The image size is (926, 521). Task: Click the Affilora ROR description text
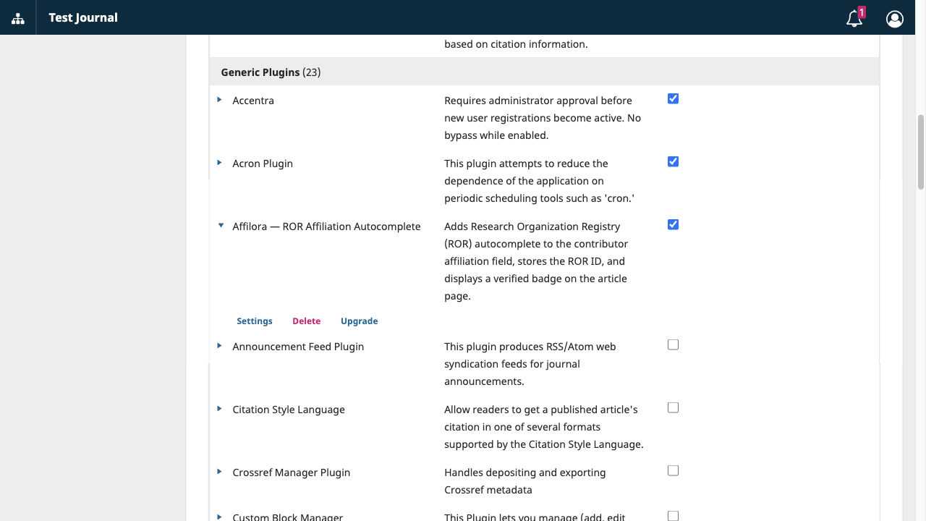536,261
